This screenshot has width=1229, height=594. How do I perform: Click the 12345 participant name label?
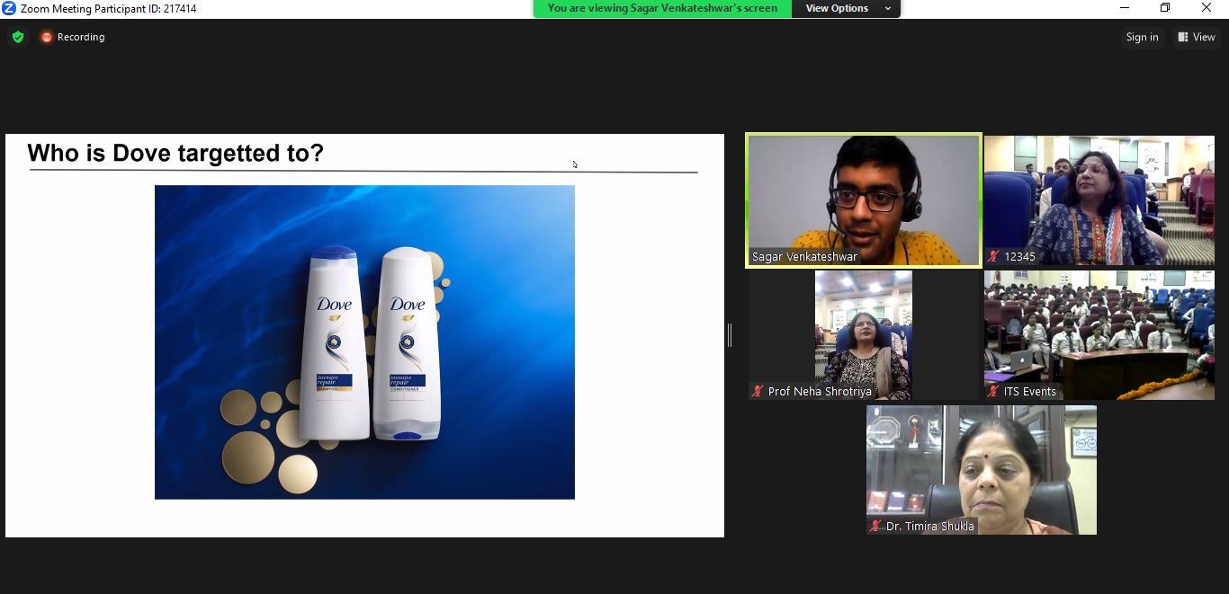1019,257
